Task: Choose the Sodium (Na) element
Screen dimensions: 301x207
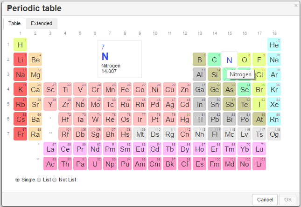Action: point(20,74)
